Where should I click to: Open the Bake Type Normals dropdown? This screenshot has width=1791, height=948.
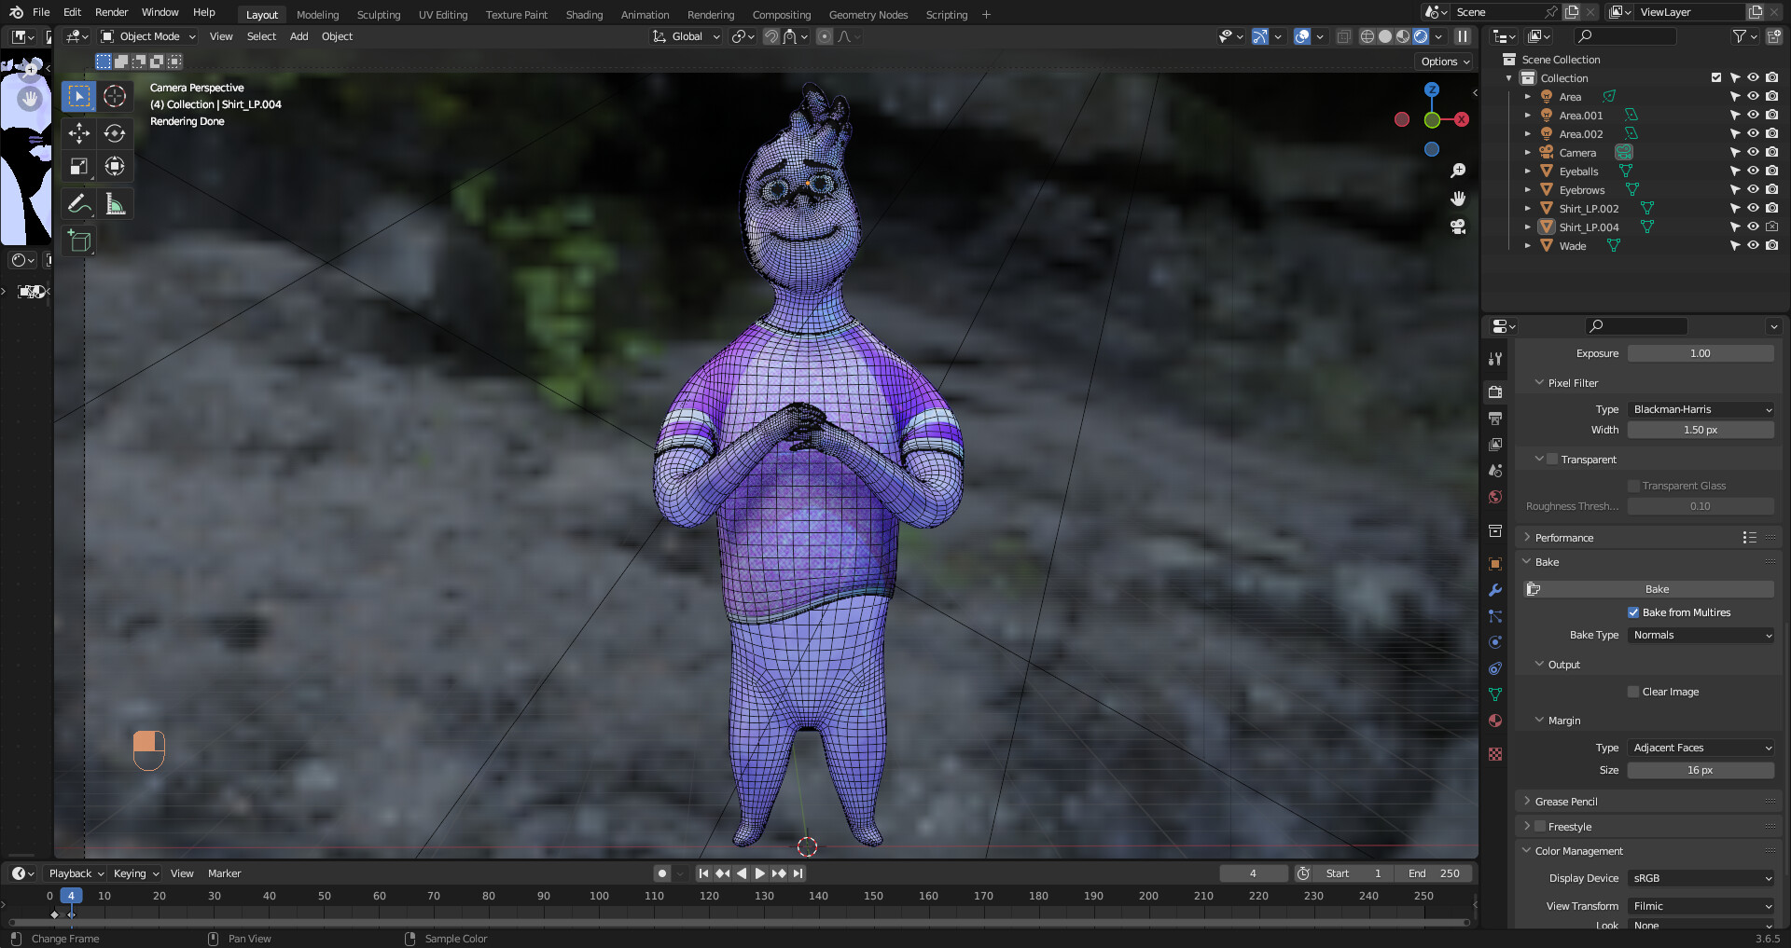[1700, 635]
